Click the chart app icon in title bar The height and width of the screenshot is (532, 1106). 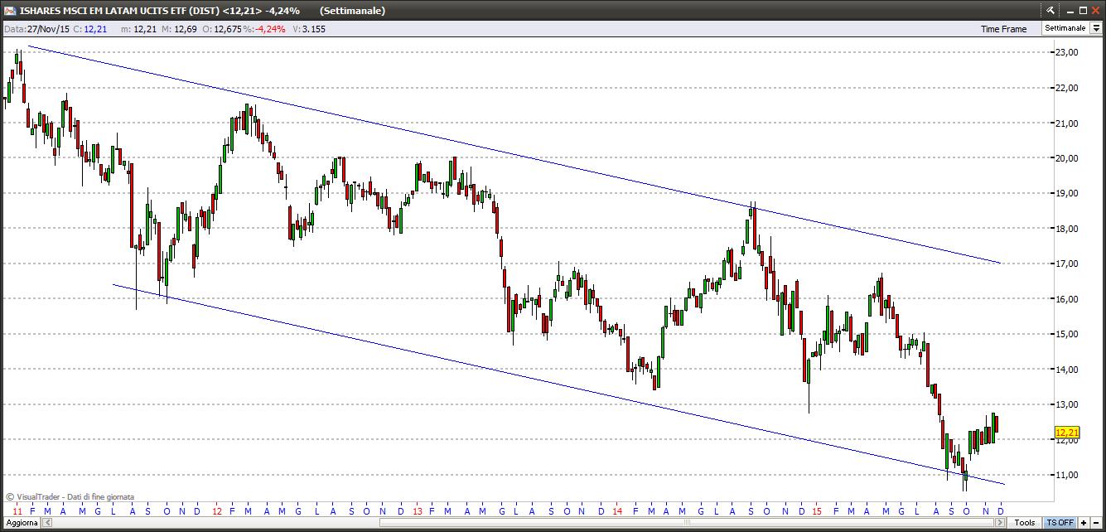click(10, 10)
